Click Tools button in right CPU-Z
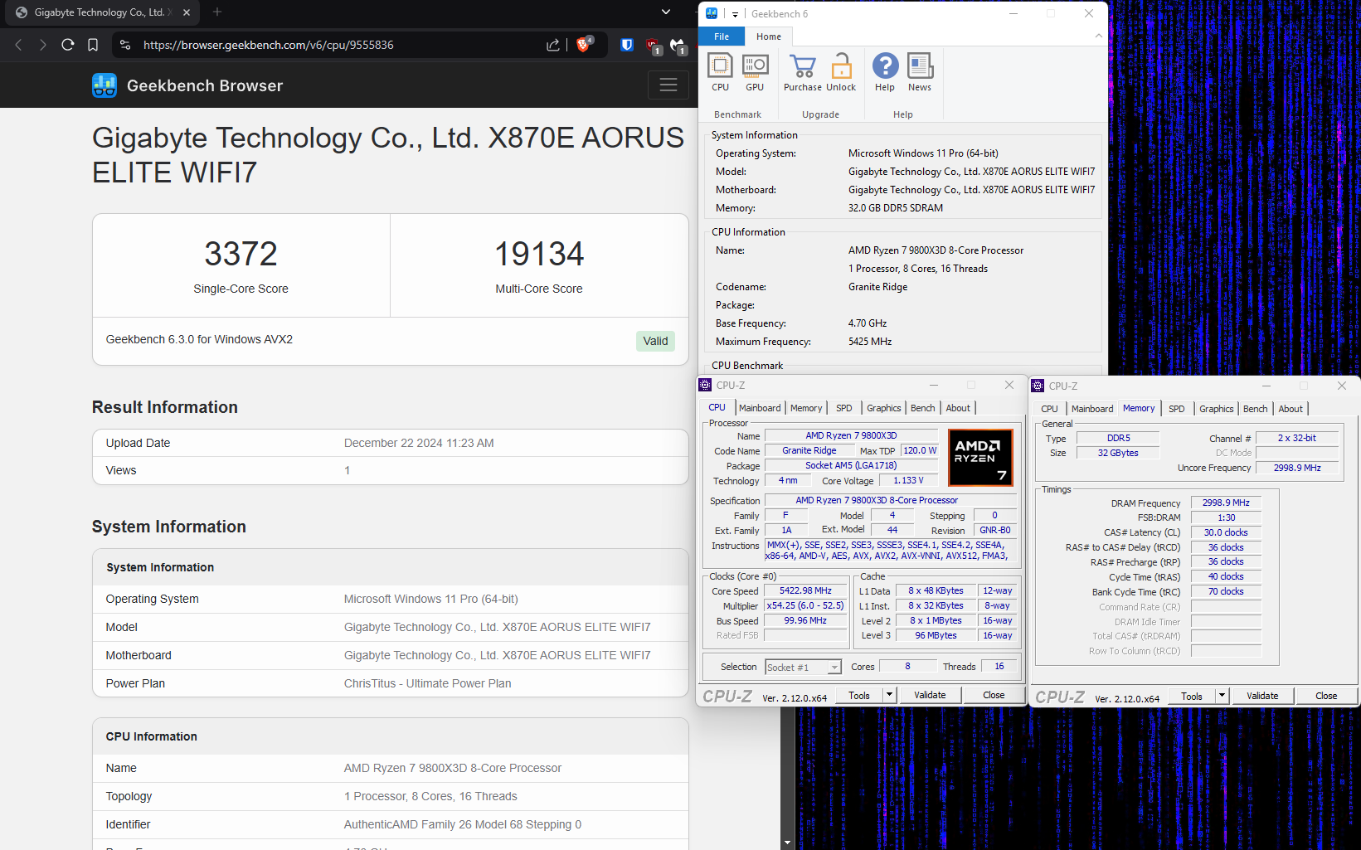Viewport: 1361px width, 850px height. click(x=1192, y=697)
